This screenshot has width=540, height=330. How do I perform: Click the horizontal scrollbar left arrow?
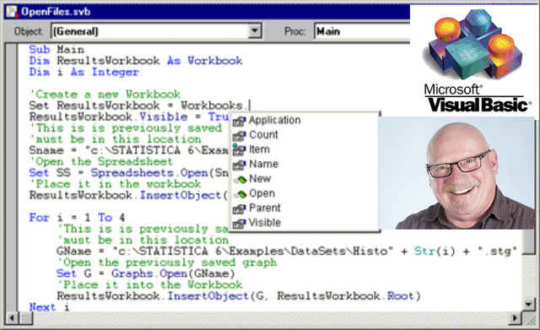12,317
